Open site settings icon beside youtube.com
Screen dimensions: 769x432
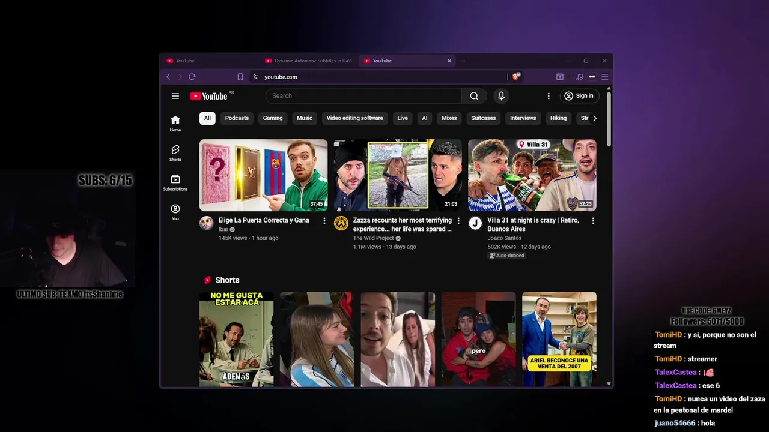click(x=256, y=77)
